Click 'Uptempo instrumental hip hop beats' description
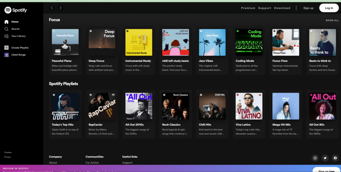Image resolution: width=341 pixels, height=172 pixels. 284,68
